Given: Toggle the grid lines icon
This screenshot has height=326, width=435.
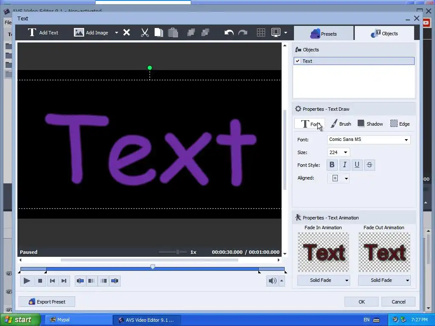Looking at the screenshot, I should click(x=261, y=33).
